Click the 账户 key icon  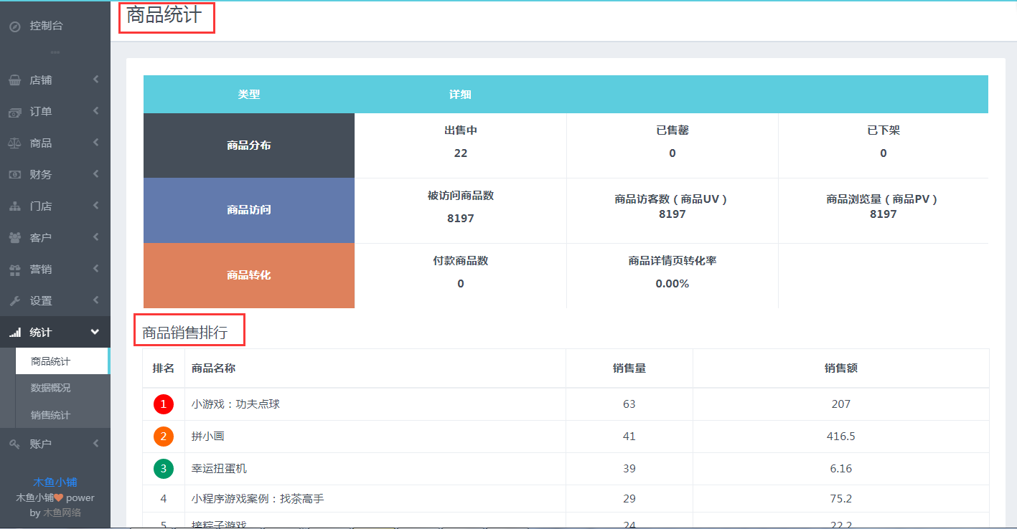pos(14,444)
